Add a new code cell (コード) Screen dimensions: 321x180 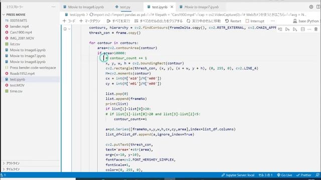point(69,21)
